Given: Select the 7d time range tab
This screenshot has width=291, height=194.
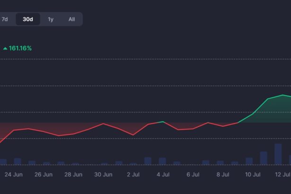Looking at the screenshot, I should tap(5, 19).
